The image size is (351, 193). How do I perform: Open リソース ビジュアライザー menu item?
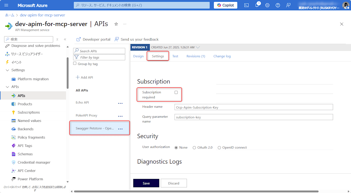[x=27, y=54]
